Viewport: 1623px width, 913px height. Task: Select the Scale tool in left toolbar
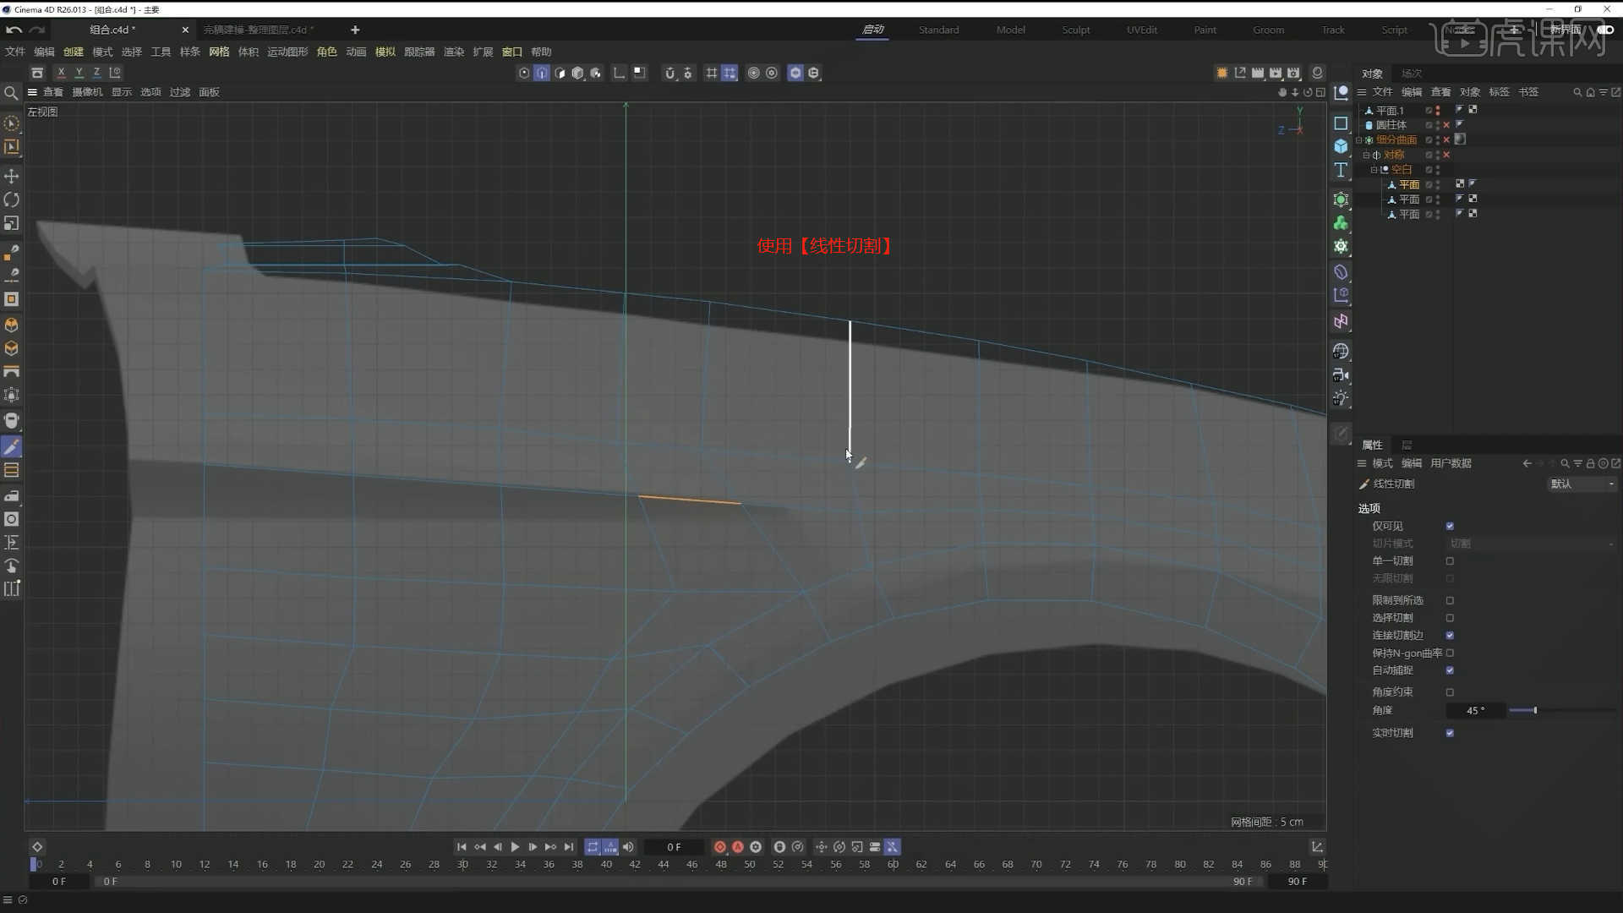coord(12,223)
